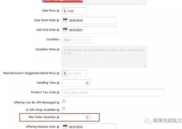Image resolution: width=182 pixels, height=129 pixels.
Task: Enable Offering Can Be Gift Messaged checkbox
Action: [x=64, y=101]
